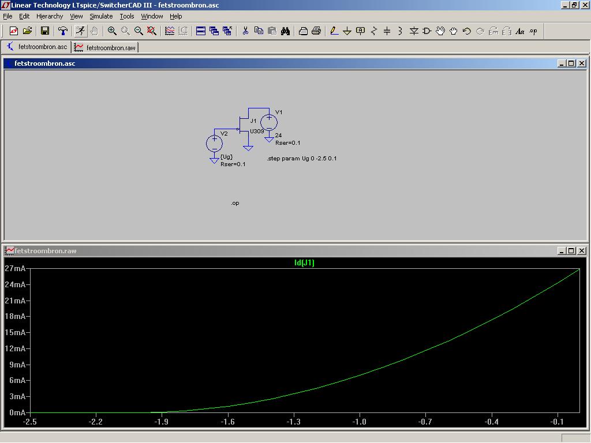The width and height of the screenshot is (591, 443).
Task: Switch to the fetstroombron.raw tab
Action: pyautogui.click(x=106, y=47)
